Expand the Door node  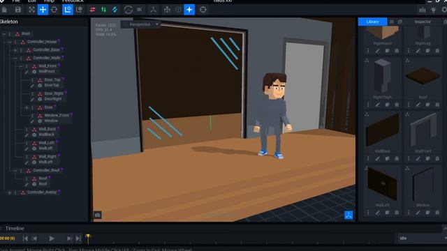click(x=27, y=107)
